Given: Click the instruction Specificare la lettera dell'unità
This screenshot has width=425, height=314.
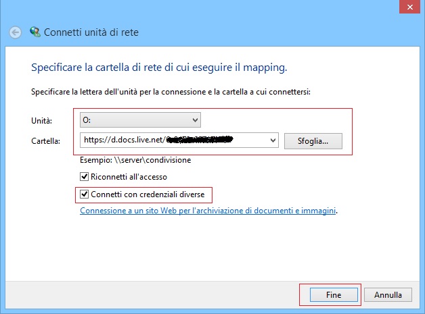Looking at the screenshot, I should click(171, 92).
